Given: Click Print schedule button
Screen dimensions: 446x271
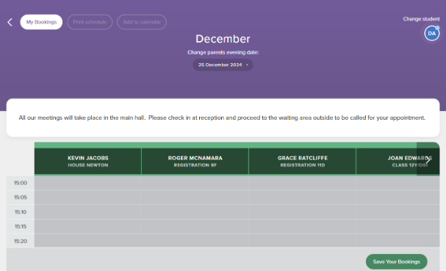Looking at the screenshot, I should pos(90,22).
